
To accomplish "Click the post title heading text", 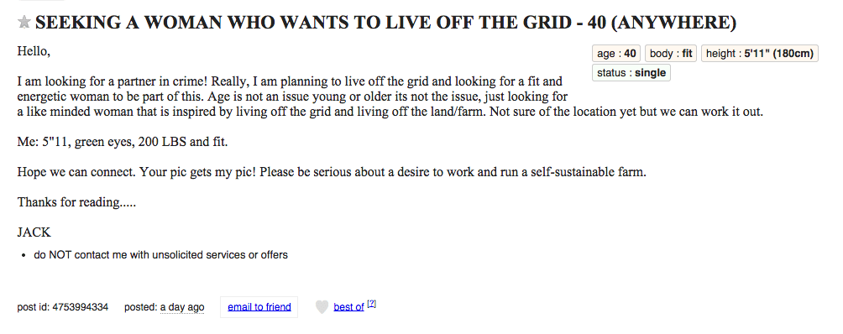I will click(x=385, y=23).
